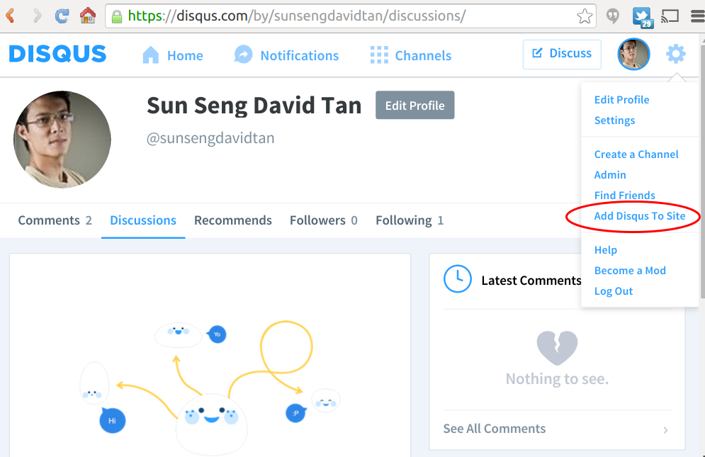The image size is (705, 457).
Task: Go to browser home page icon
Action: [x=88, y=16]
